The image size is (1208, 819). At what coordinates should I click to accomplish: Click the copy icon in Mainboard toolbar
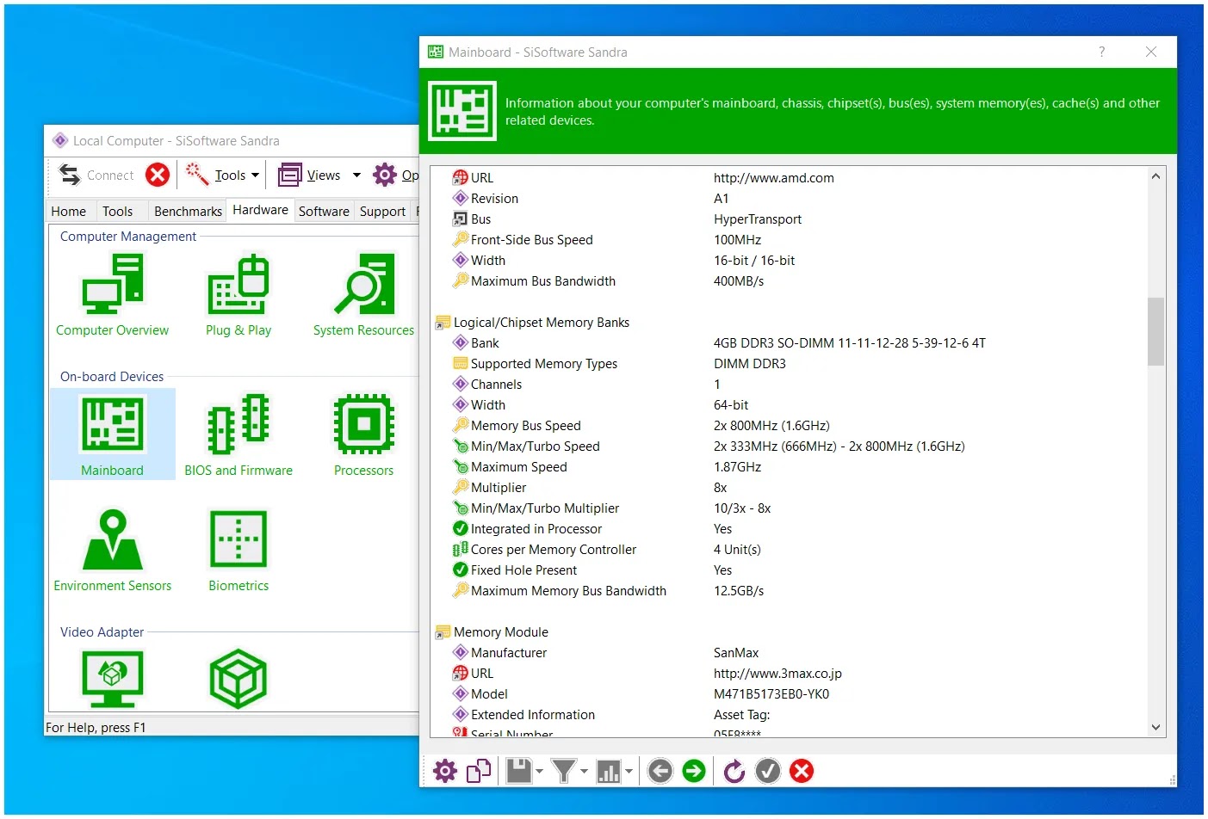(x=479, y=771)
